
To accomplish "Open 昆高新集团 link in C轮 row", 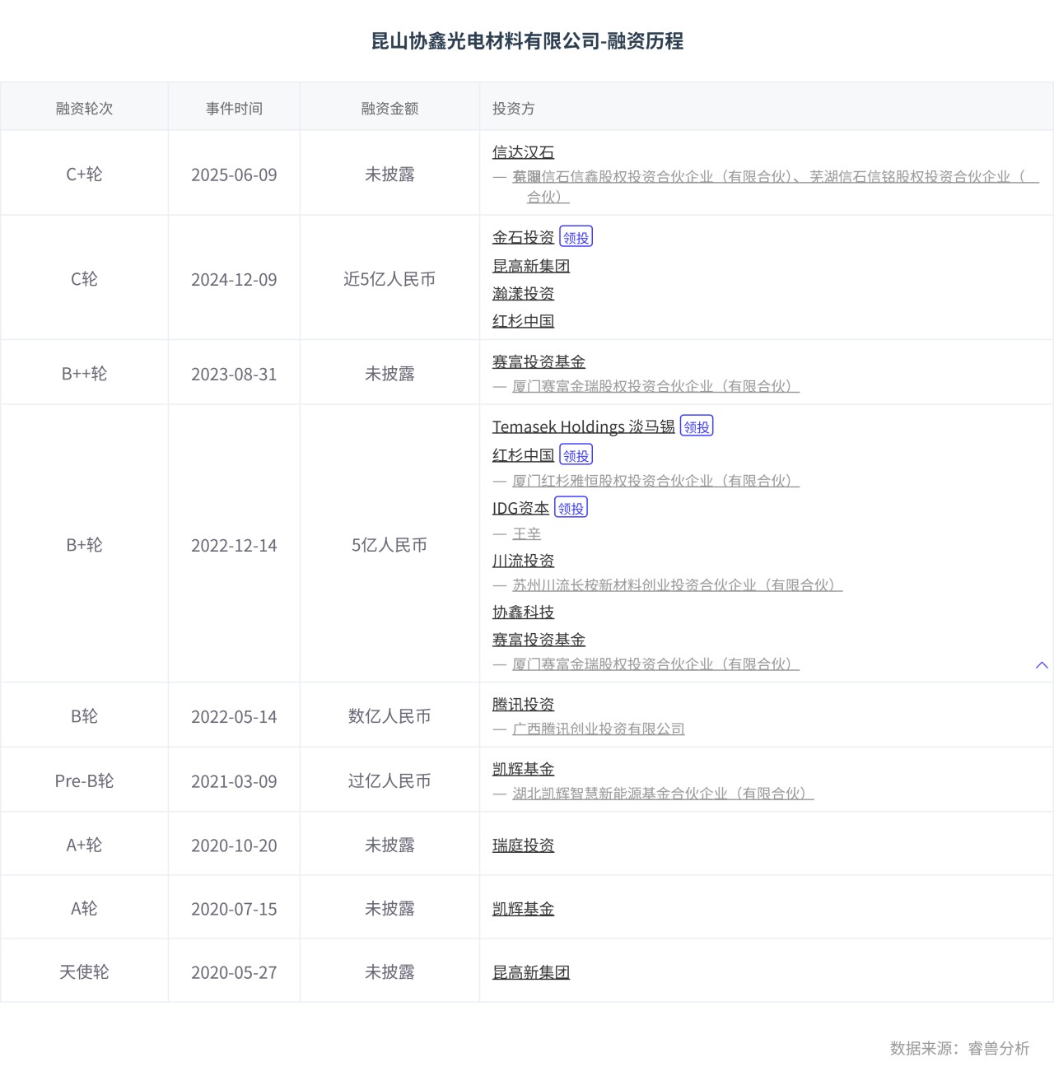I will coord(531,266).
